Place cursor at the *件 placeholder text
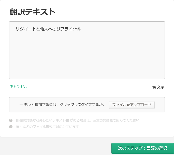The image size is (174, 155). [78, 29]
